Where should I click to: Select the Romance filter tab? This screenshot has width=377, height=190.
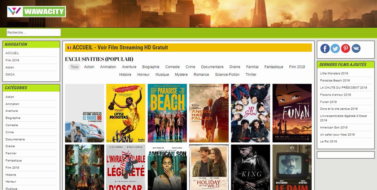201,75
